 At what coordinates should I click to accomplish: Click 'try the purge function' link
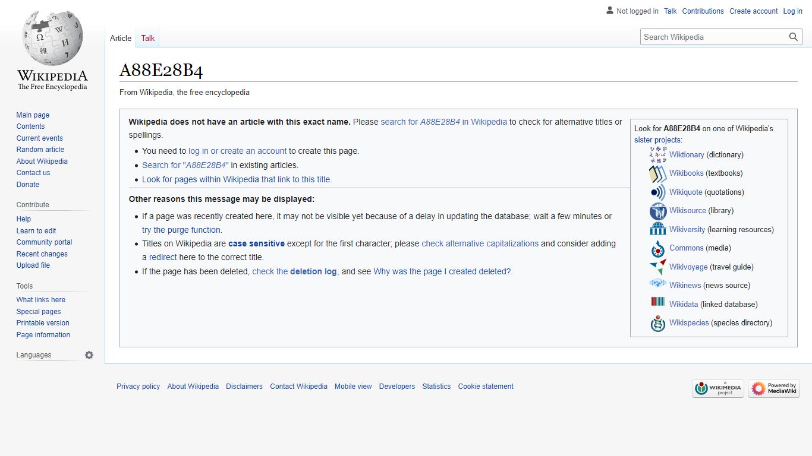(182, 230)
